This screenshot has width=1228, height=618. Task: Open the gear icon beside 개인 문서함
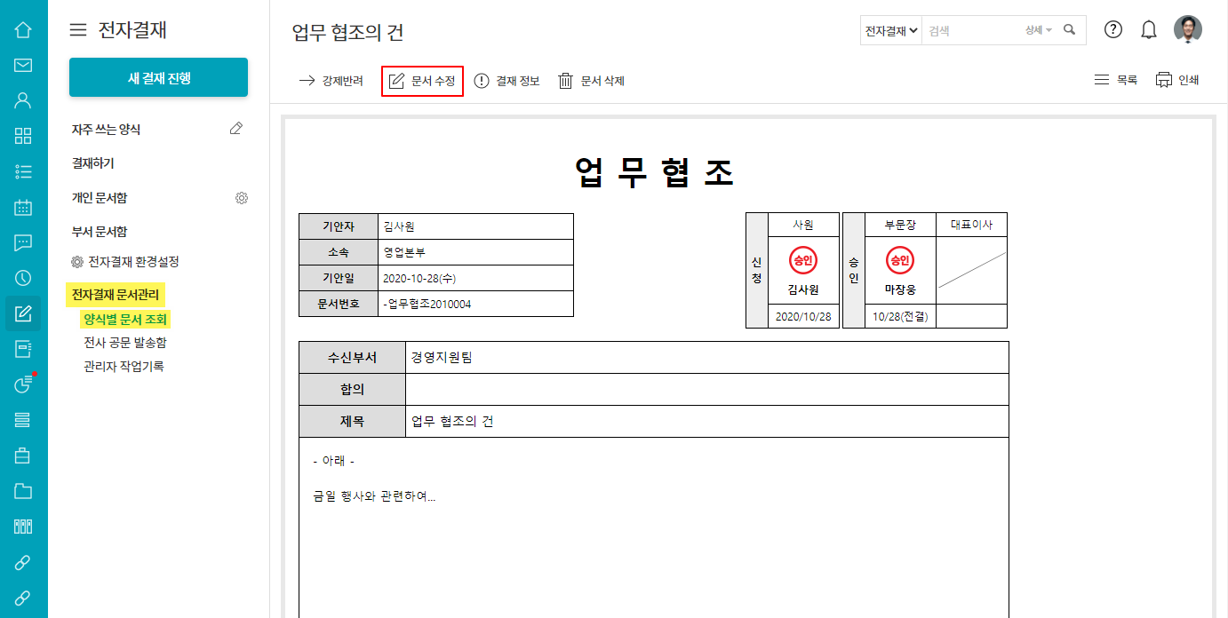pyautogui.click(x=241, y=198)
